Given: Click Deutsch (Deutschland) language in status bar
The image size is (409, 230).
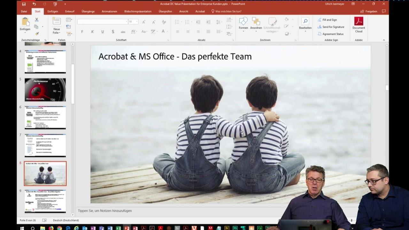Looking at the screenshot, I should (x=66, y=220).
